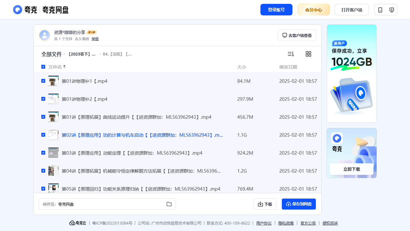Open 会员中心 member center
The width and height of the screenshot is (410, 231).
point(314,10)
